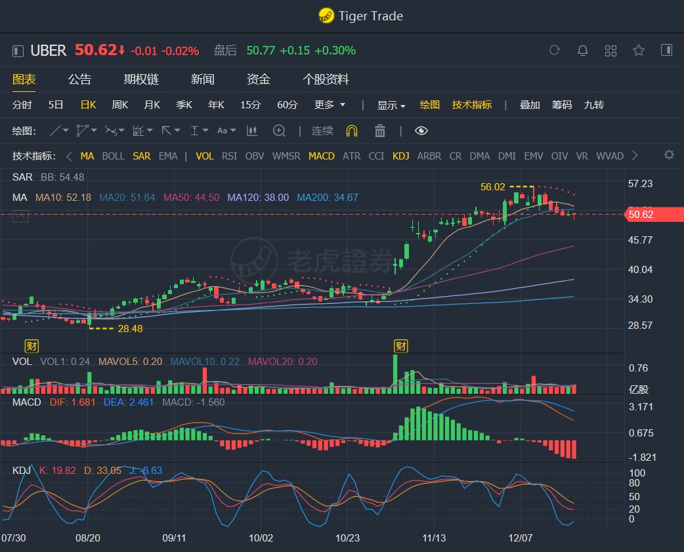This screenshot has width=684, height=552.
Task: Toggle the left sidebar icon beside UBER
Action: [x=18, y=51]
